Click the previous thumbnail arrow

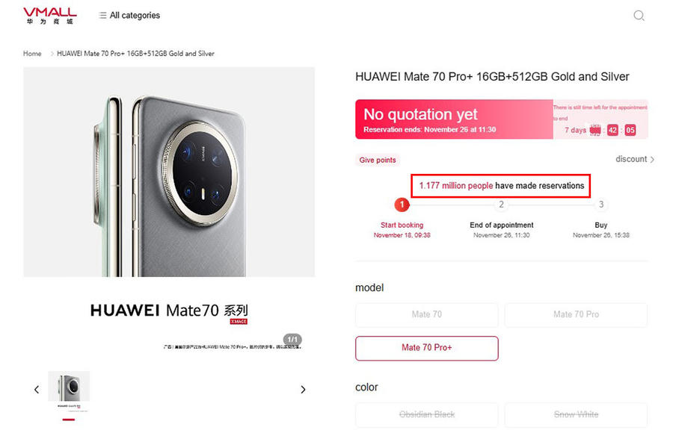[x=37, y=390]
